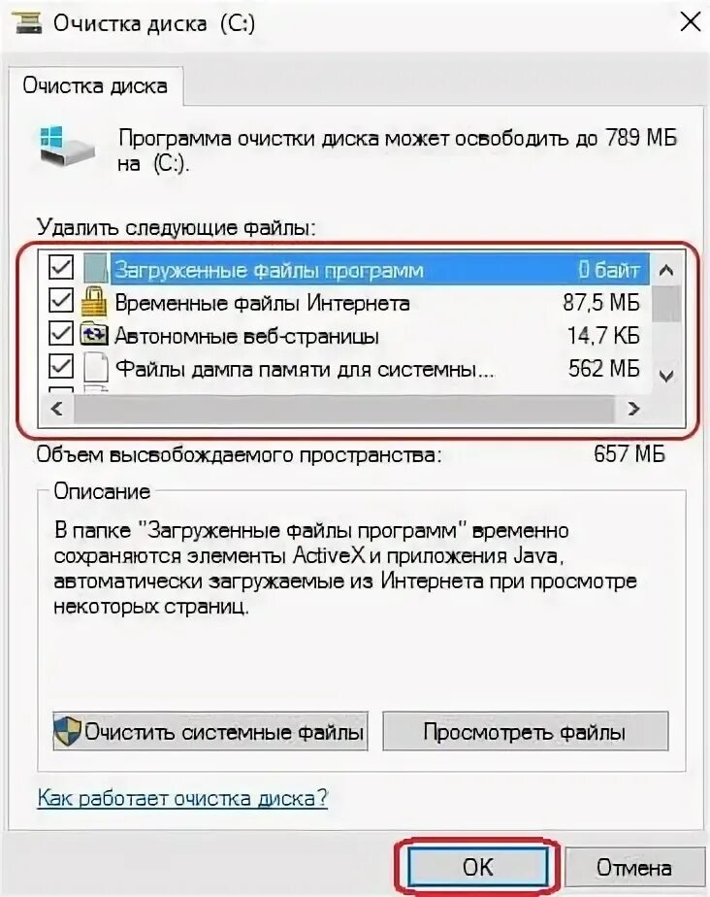
Task: Uncheck the Автономные веб-страницы checkbox
Action: [60, 334]
